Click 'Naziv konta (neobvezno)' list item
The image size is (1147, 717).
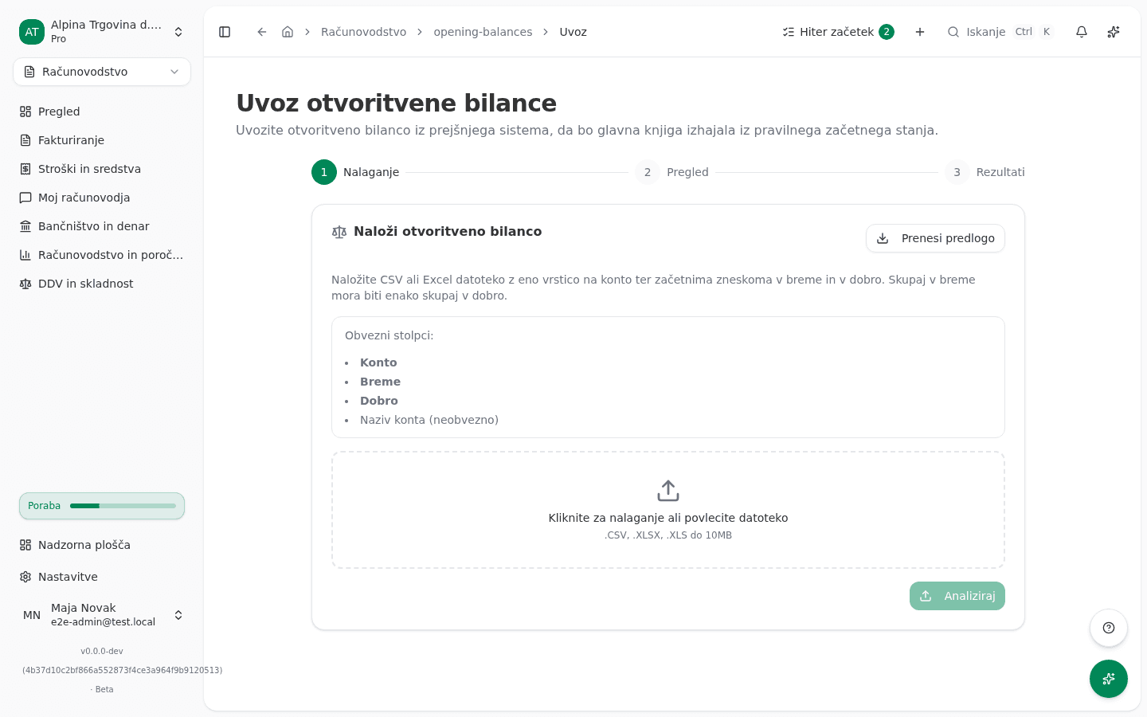coord(429,420)
